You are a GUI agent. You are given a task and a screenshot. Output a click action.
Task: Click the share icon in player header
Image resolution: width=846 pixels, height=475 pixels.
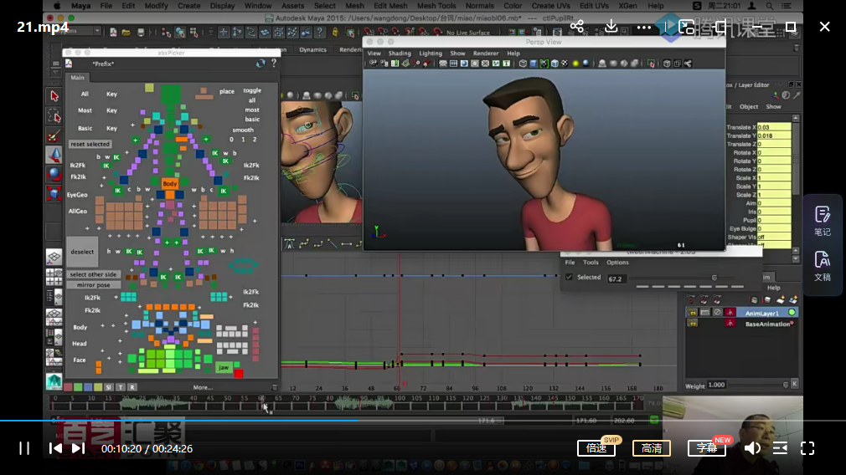tap(577, 26)
